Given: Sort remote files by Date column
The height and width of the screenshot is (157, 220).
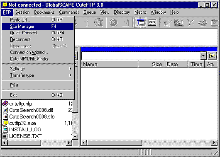Looking at the screenshot, I should click(x=176, y=65).
